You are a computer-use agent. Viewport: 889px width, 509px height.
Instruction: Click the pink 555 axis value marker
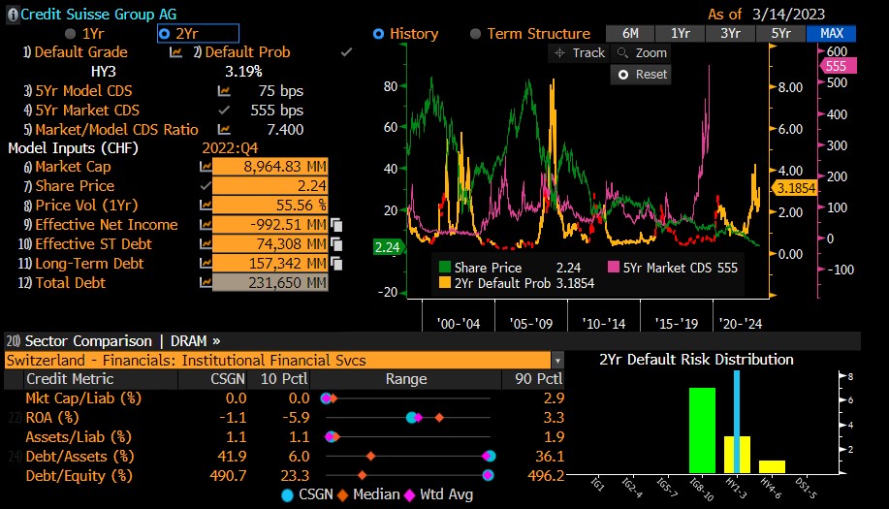click(838, 66)
